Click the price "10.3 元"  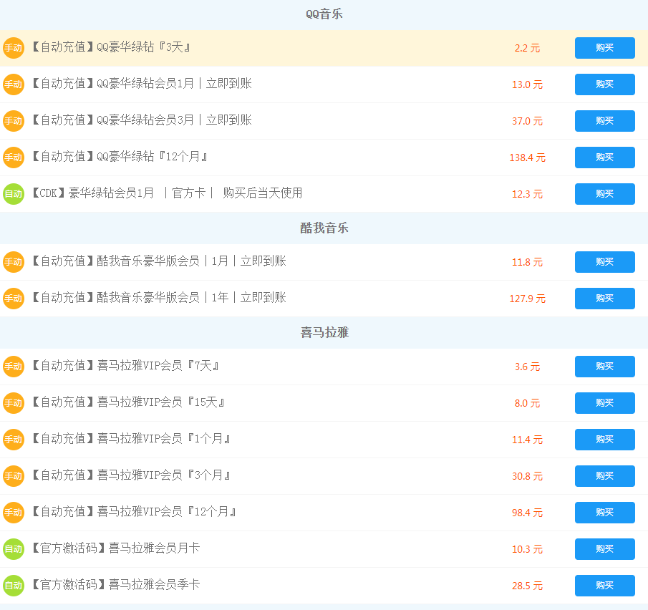click(x=527, y=550)
